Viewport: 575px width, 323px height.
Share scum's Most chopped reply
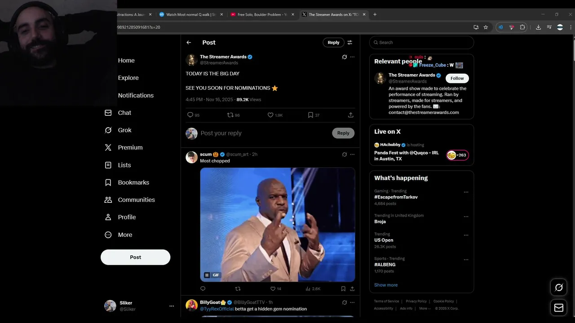click(x=352, y=289)
